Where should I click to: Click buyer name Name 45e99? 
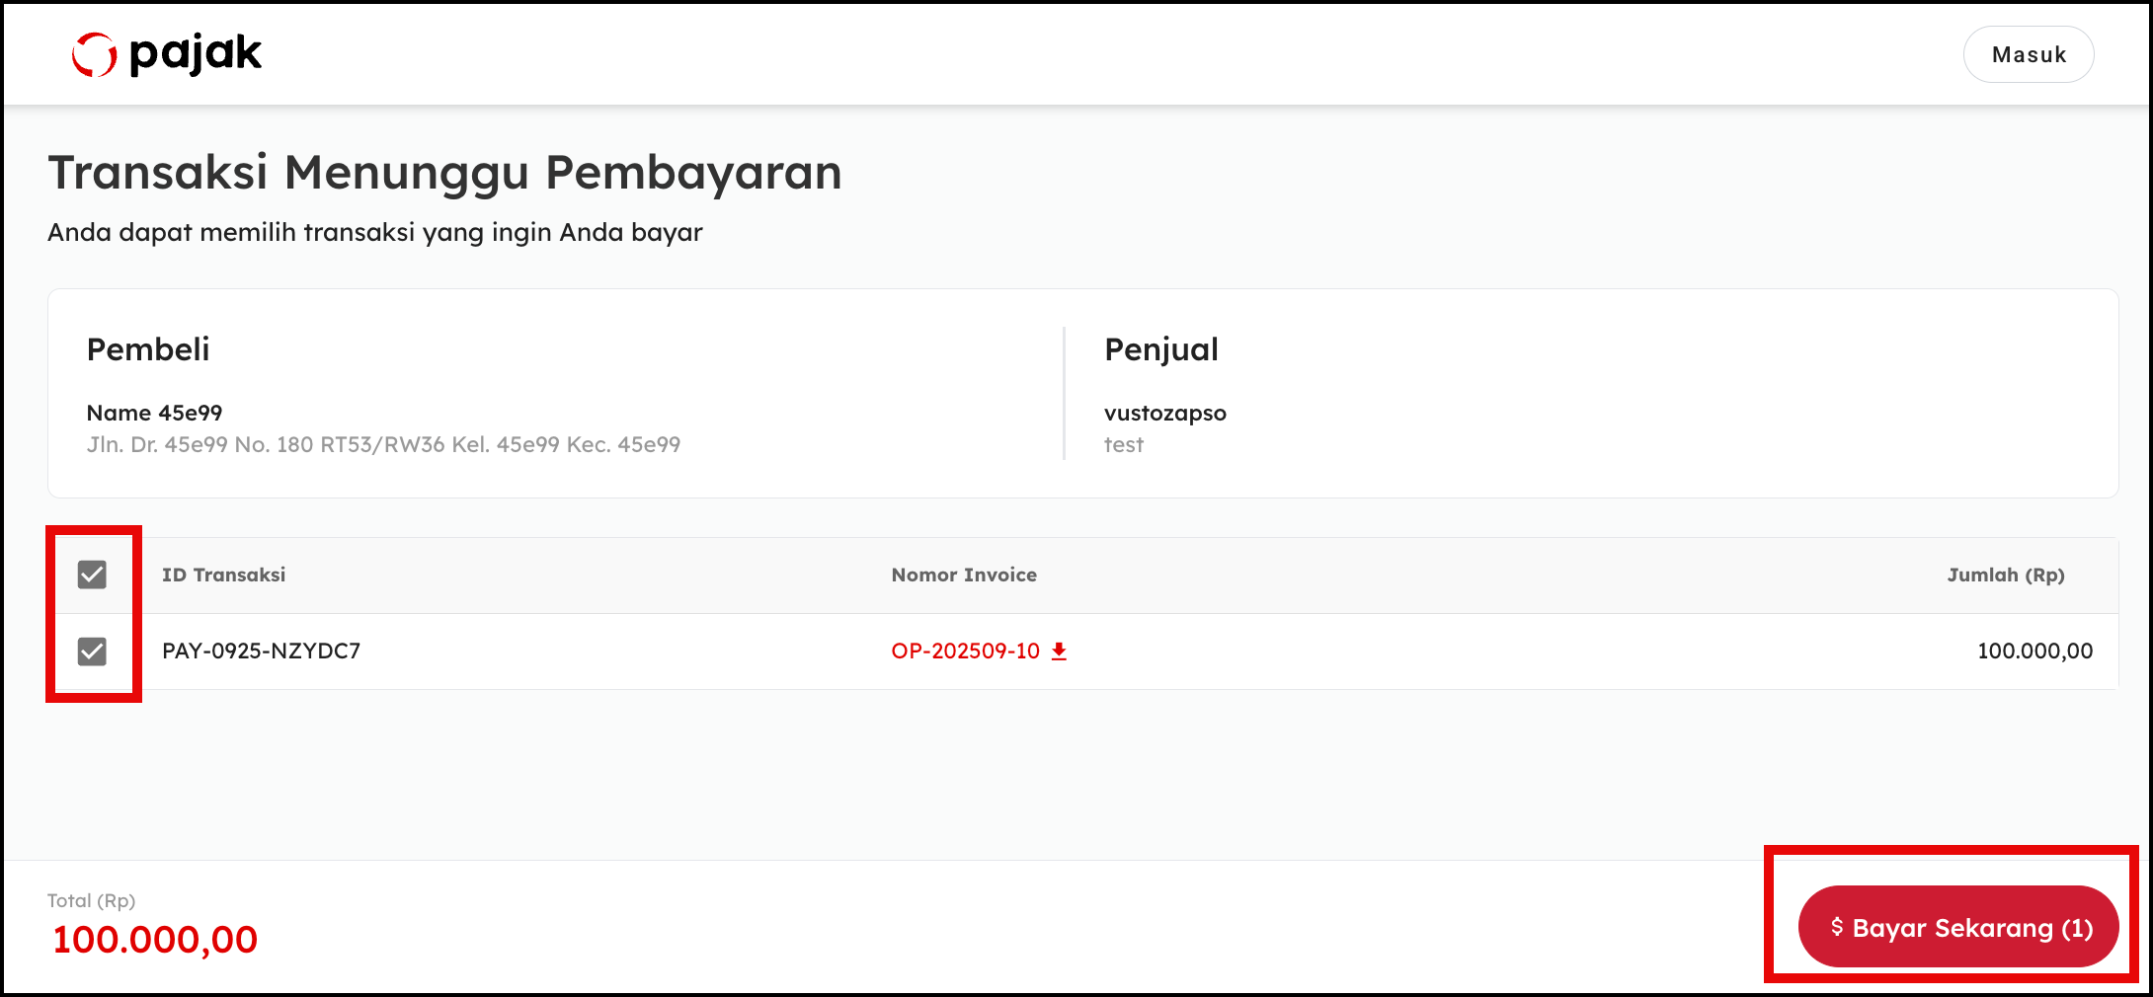pos(155,413)
